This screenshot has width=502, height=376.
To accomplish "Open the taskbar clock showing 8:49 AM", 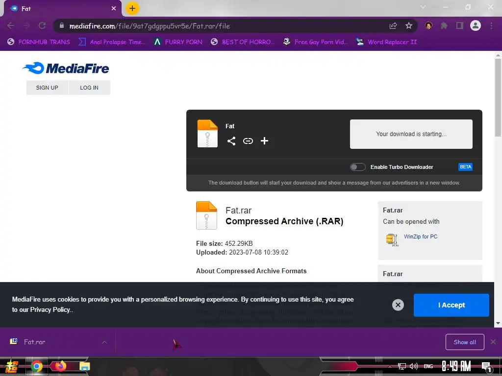I will [x=456, y=366].
